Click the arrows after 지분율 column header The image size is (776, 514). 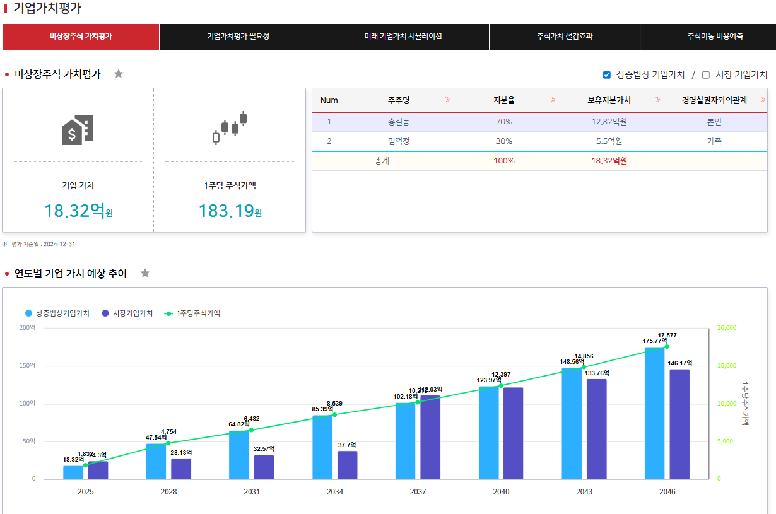pos(553,100)
